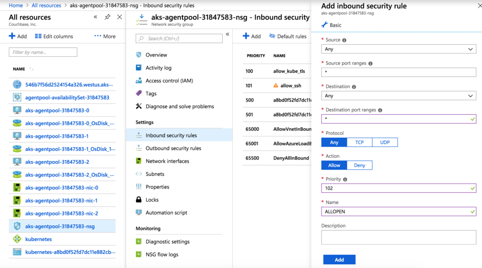Click the Name field showing ALLOPEN
This screenshot has width=482, height=268.
399,212
